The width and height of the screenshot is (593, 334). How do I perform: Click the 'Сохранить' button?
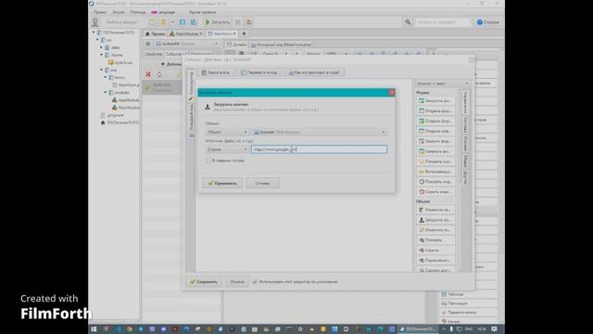pos(204,282)
